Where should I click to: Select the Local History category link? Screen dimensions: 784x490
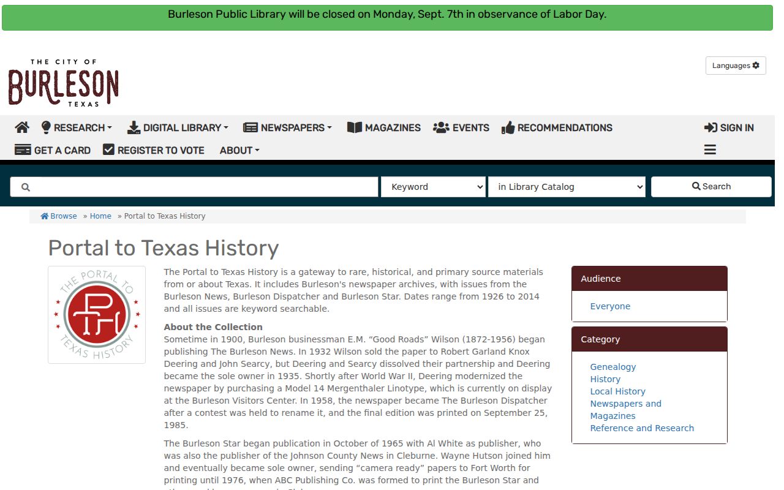(617, 391)
